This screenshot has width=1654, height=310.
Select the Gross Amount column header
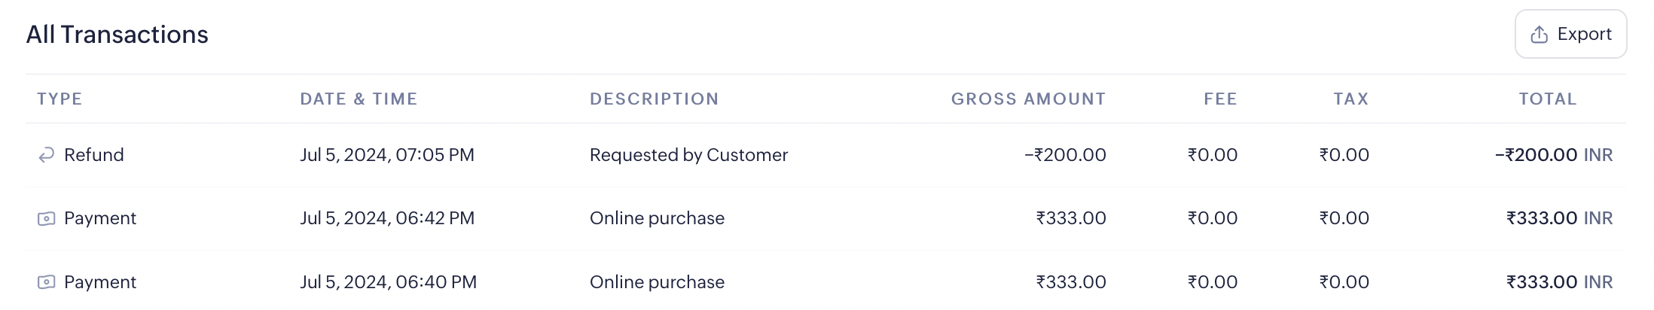click(x=1028, y=99)
